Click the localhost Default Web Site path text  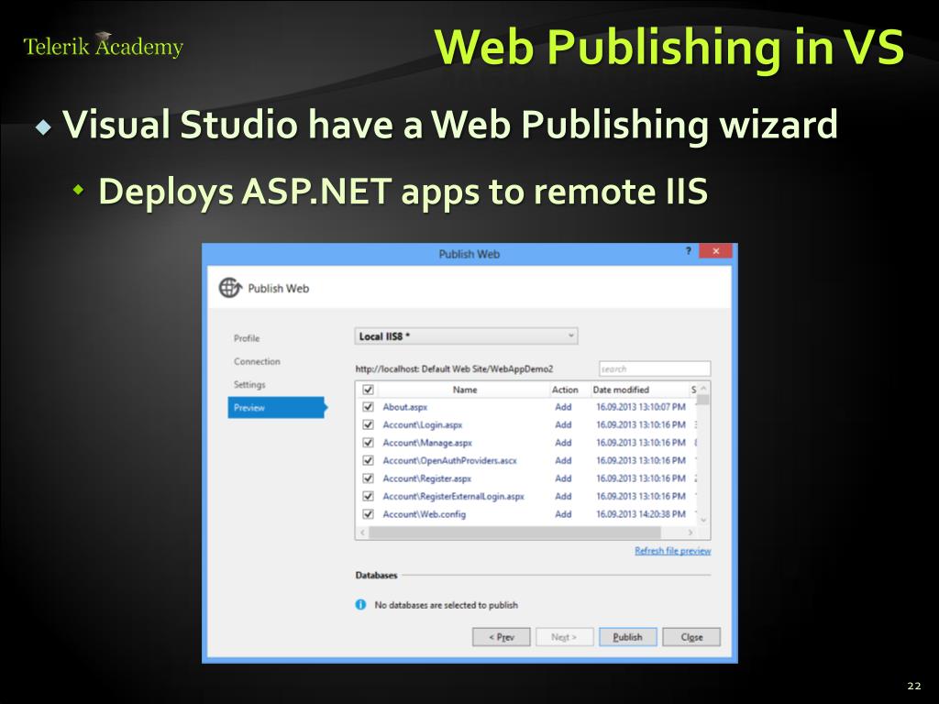[454, 368]
